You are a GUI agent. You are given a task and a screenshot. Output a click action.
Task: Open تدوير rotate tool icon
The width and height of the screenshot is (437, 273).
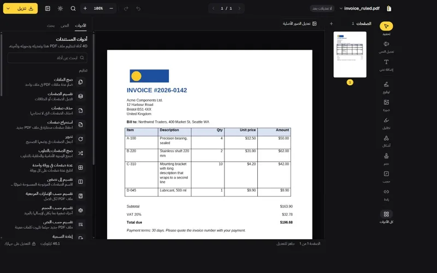pyautogui.click(x=80, y=139)
